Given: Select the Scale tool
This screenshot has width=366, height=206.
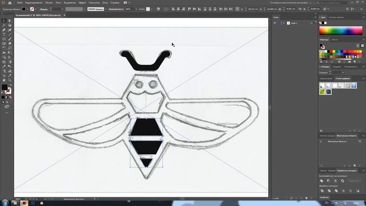Looking at the screenshot, I should (10, 48).
